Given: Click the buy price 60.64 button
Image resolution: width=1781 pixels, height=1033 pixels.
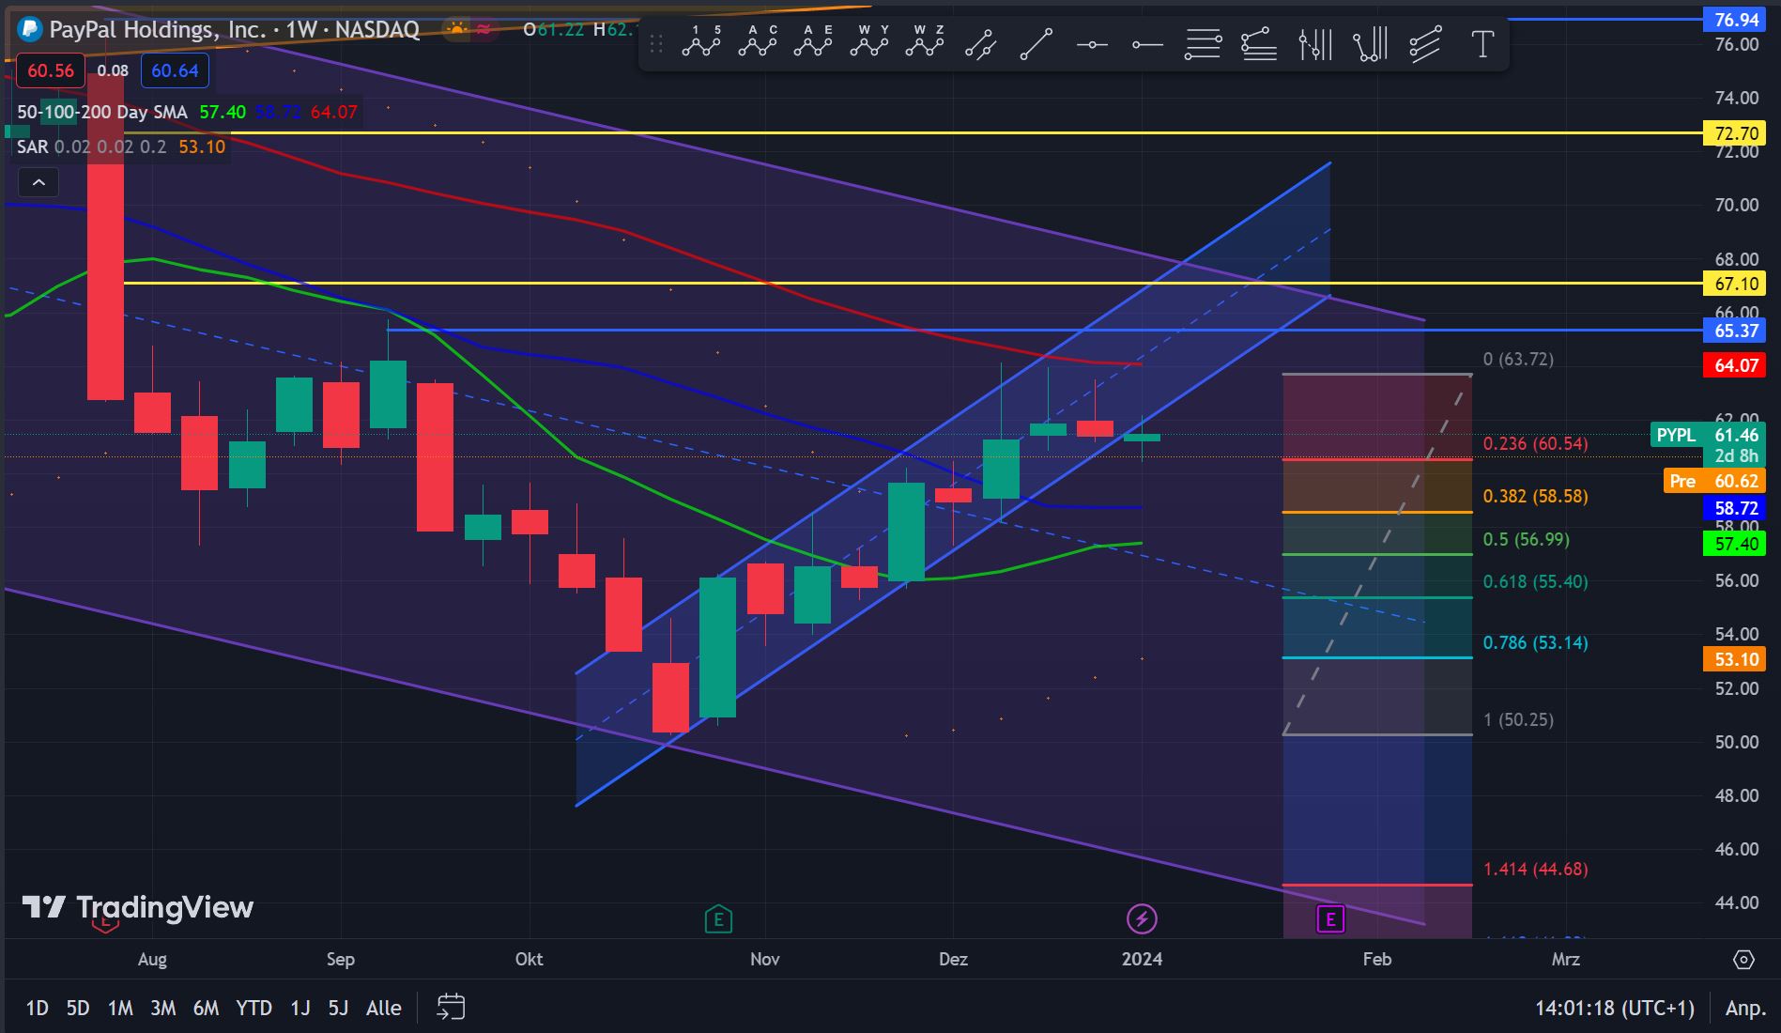Looking at the screenshot, I should [175, 70].
